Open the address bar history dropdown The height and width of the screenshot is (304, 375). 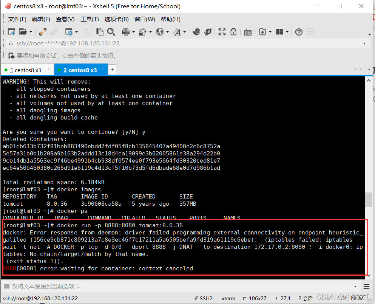pyautogui.click(x=364, y=43)
